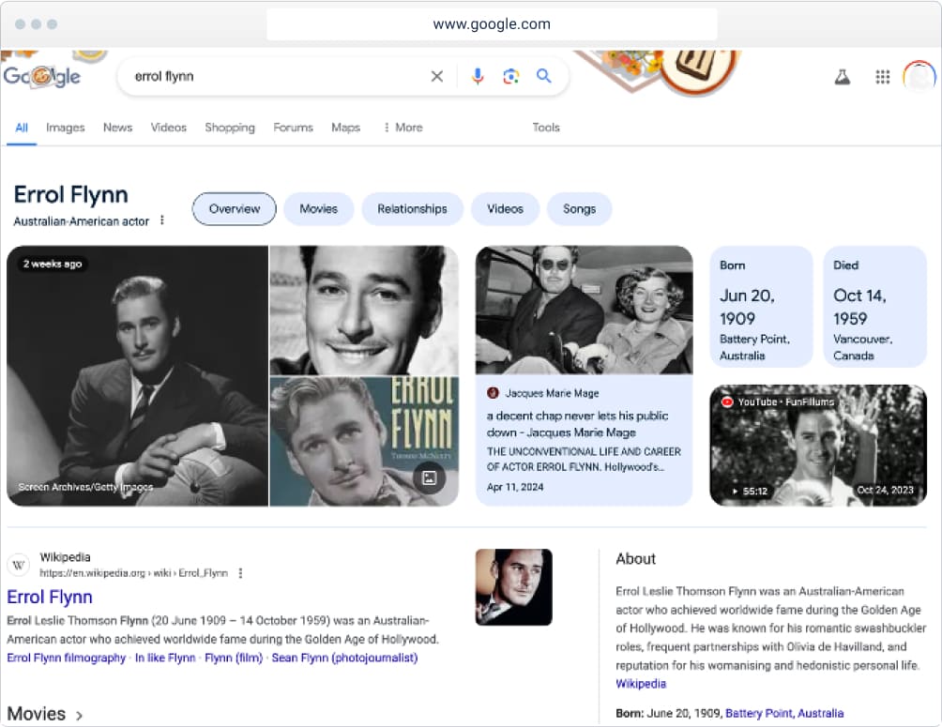Follow the Battery Point link in About
The height and width of the screenshot is (727, 942).
[758, 713]
